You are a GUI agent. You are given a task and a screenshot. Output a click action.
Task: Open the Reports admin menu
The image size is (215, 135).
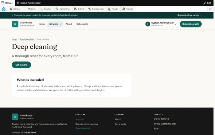[127, 9]
